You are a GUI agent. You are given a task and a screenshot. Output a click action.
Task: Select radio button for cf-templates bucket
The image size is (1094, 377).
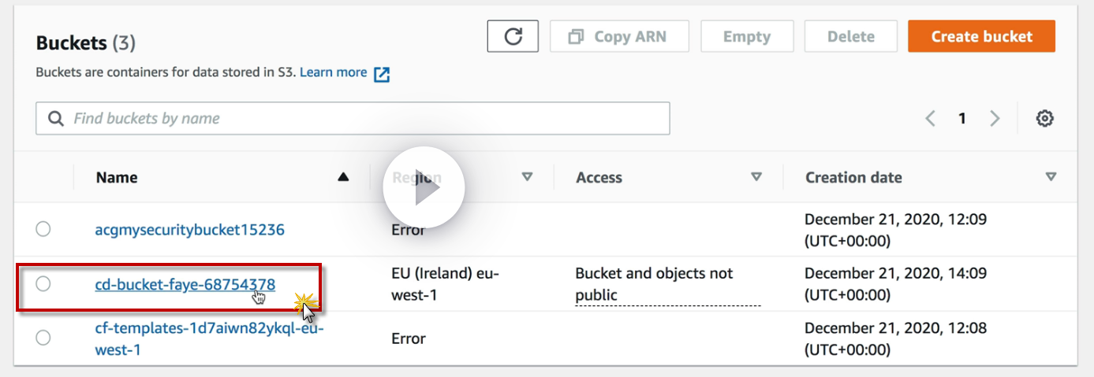[x=43, y=338]
